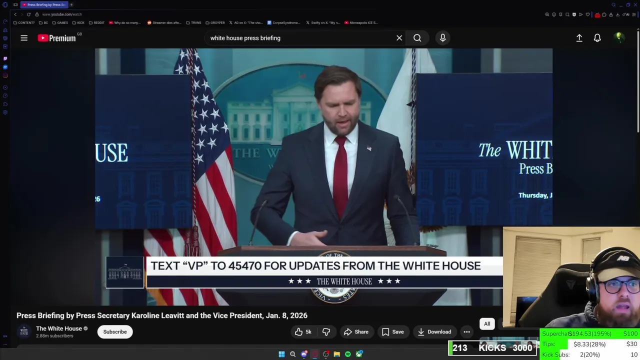Image resolution: width=640 pixels, height=360 pixels.
Task: Open Spotify from the taskbar
Action: pyautogui.click(x=347, y=354)
